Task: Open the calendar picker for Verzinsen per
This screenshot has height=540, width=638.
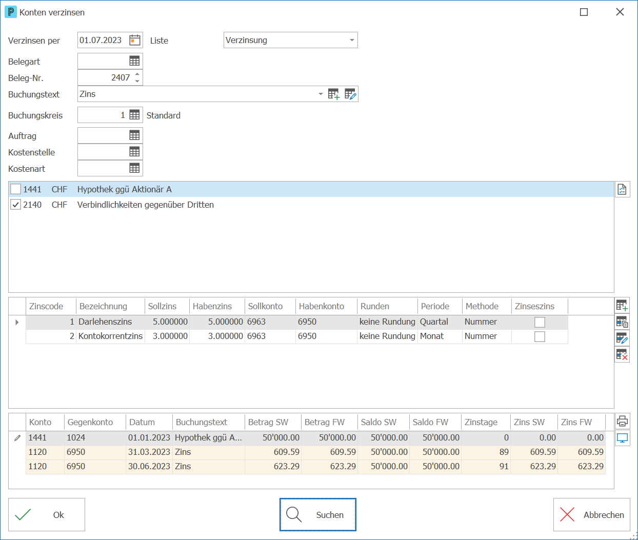Action: [x=135, y=40]
